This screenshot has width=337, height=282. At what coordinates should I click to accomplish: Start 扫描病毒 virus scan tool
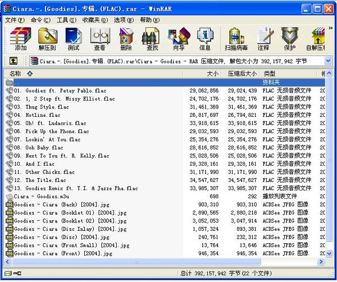click(236, 38)
